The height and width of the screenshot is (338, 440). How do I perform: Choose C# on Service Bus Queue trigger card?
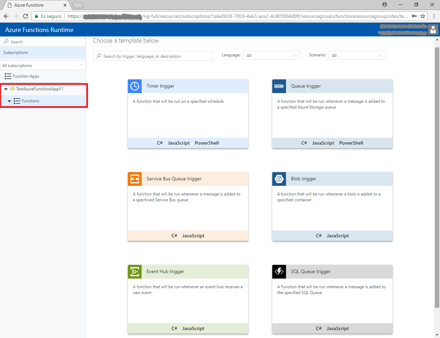(x=174, y=236)
